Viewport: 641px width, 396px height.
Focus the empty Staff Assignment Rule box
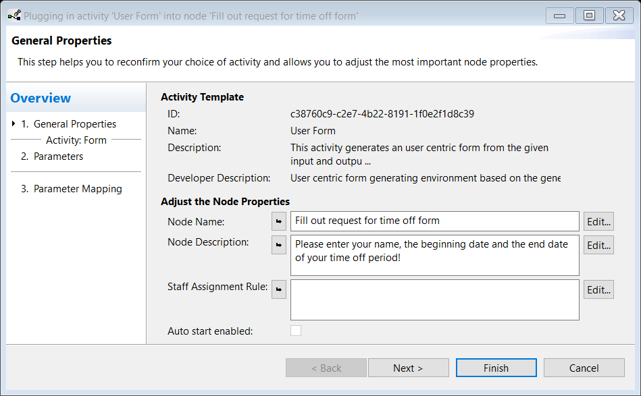tap(434, 300)
